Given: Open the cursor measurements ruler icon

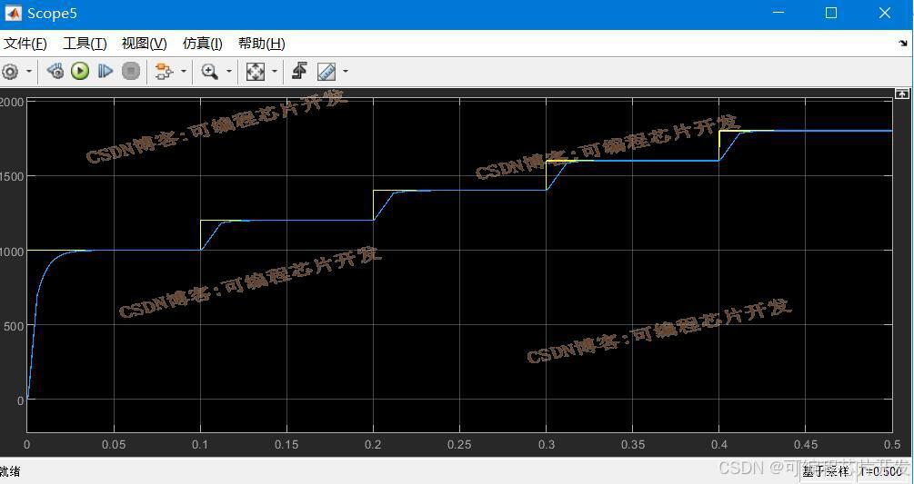Looking at the screenshot, I should click(x=326, y=72).
